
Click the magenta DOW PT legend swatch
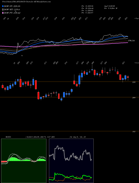(x=3, y=13)
